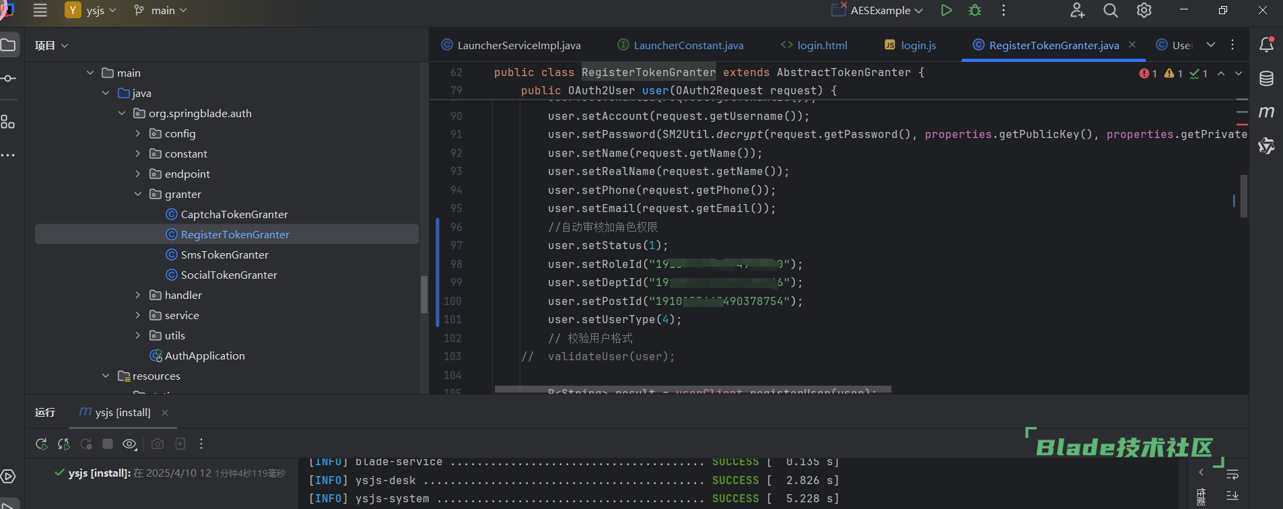1283x509 pixels.
Task: Debug the AESExample configuration
Action: 975,10
